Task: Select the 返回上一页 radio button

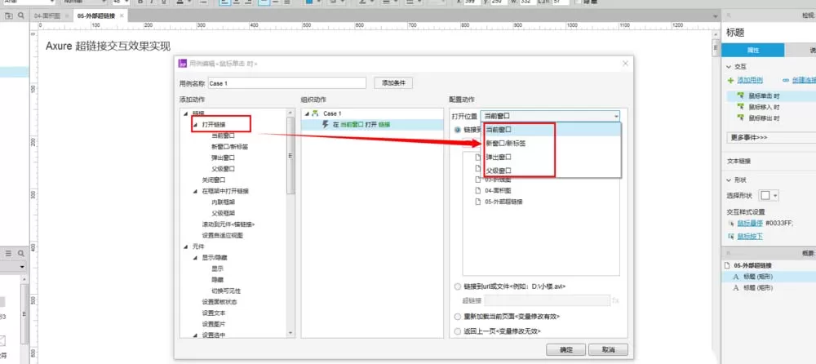Action: [458, 331]
